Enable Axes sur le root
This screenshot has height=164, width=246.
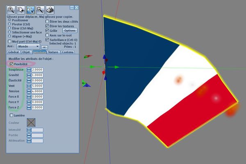coord(47,35)
